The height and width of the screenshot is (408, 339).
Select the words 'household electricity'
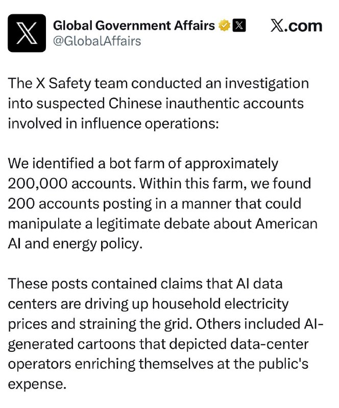(x=220, y=303)
